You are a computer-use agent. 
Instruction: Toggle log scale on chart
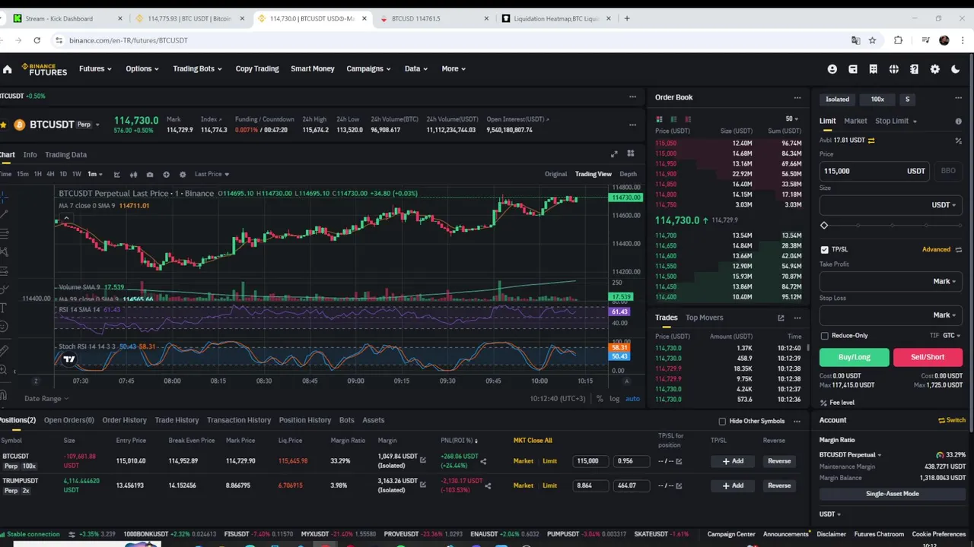tap(614, 399)
